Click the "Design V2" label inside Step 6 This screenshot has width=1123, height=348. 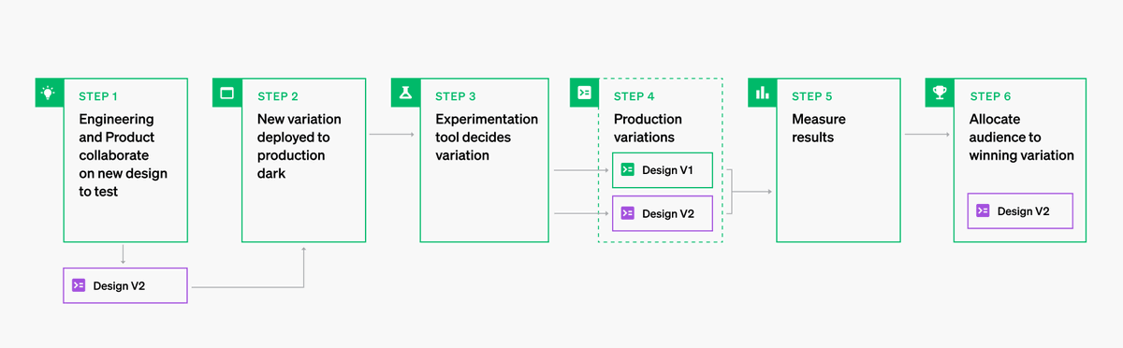[1024, 211]
